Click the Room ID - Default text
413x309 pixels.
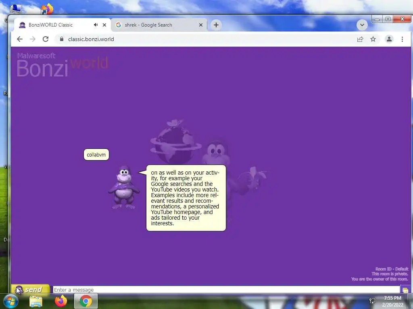392,269
